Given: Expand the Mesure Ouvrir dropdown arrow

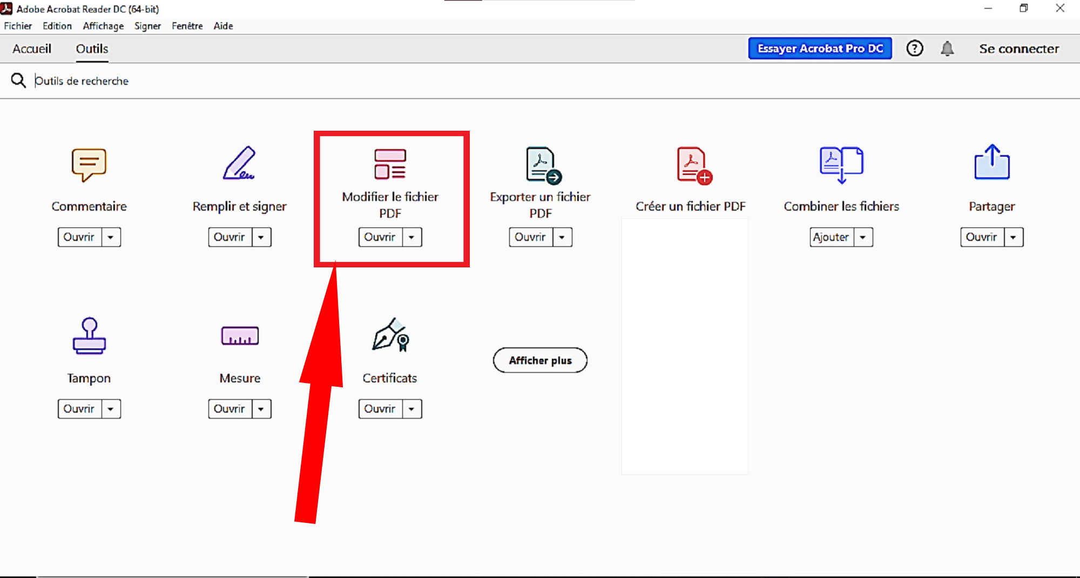Looking at the screenshot, I should 261,409.
